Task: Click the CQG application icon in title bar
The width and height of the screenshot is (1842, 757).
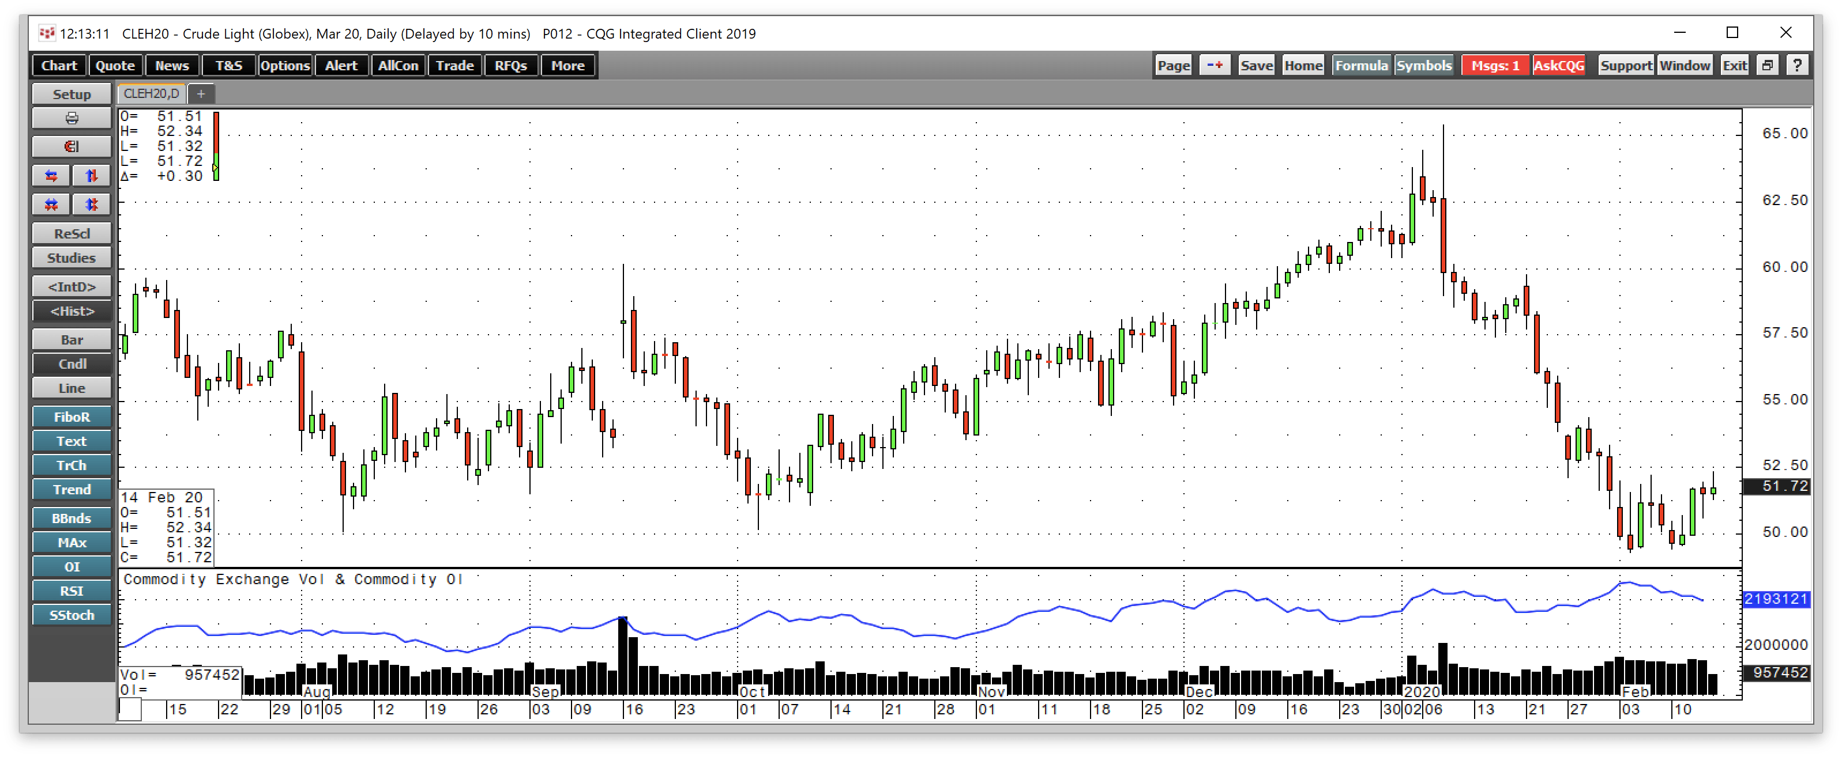Action: (47, 33)
